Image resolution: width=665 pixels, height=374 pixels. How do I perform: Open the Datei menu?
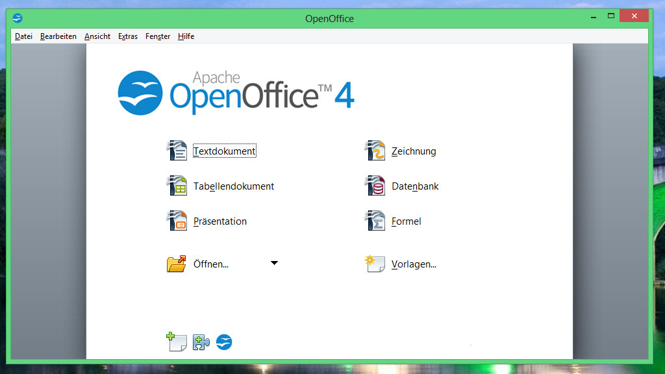23,36
